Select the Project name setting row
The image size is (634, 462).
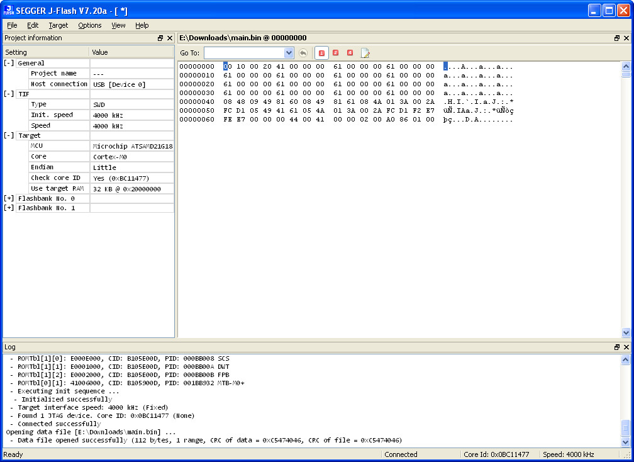101,74
